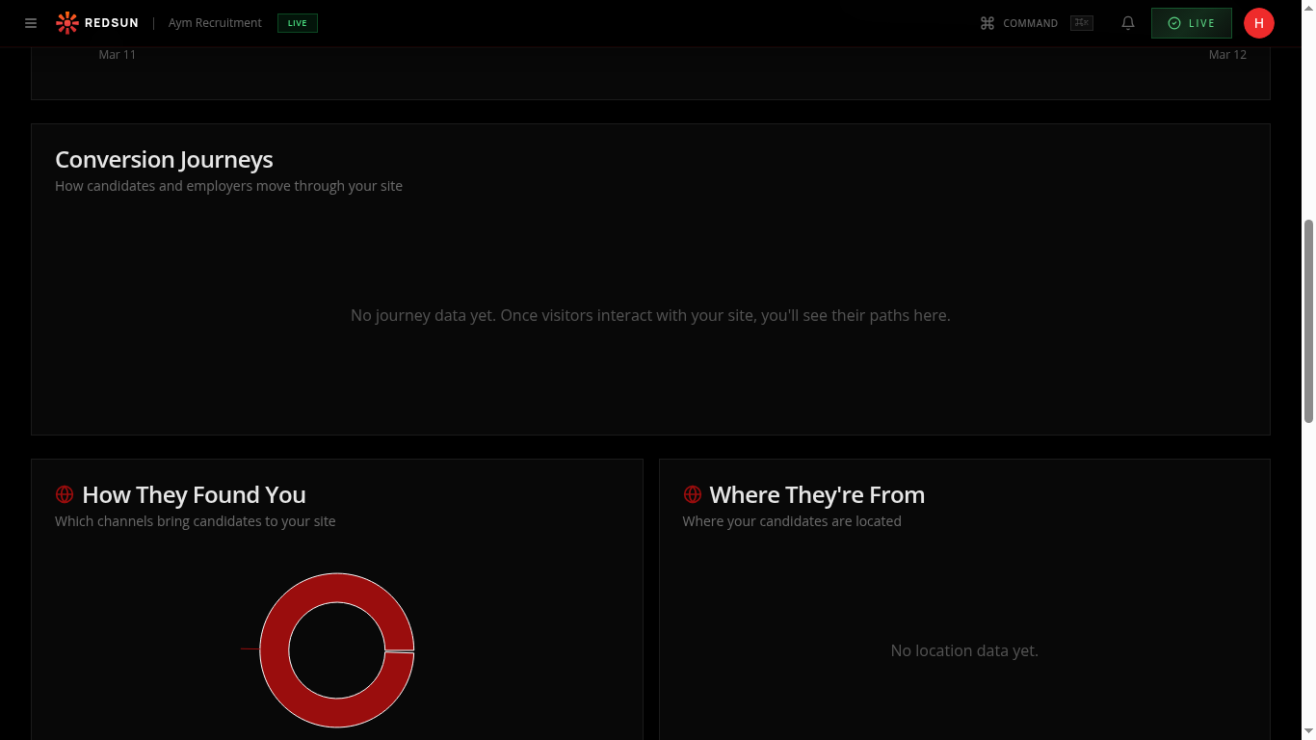Toggle the green LIVE status button
The width and height of the screenshot is (1316, 740).
click(1191, 22)
